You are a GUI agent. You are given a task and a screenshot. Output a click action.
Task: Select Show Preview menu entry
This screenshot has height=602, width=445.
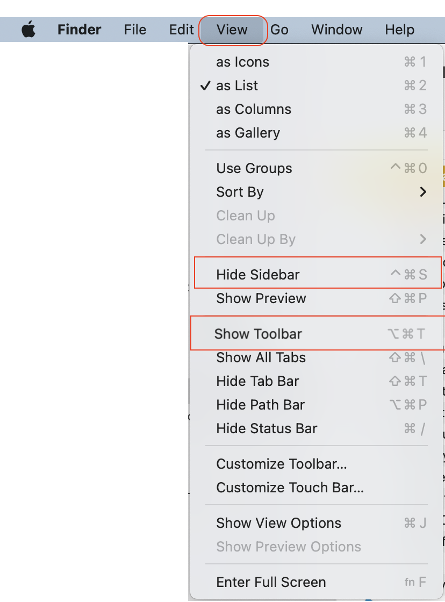click(x=261, y=298)
